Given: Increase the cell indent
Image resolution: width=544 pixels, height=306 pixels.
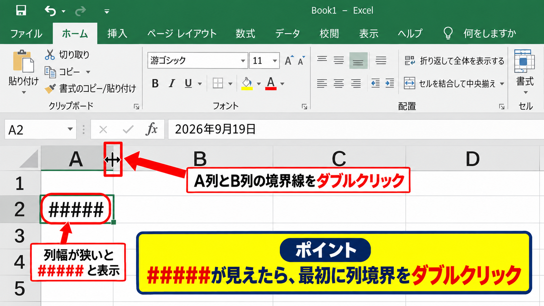Looking at the screenshot, I should (390, 84).
